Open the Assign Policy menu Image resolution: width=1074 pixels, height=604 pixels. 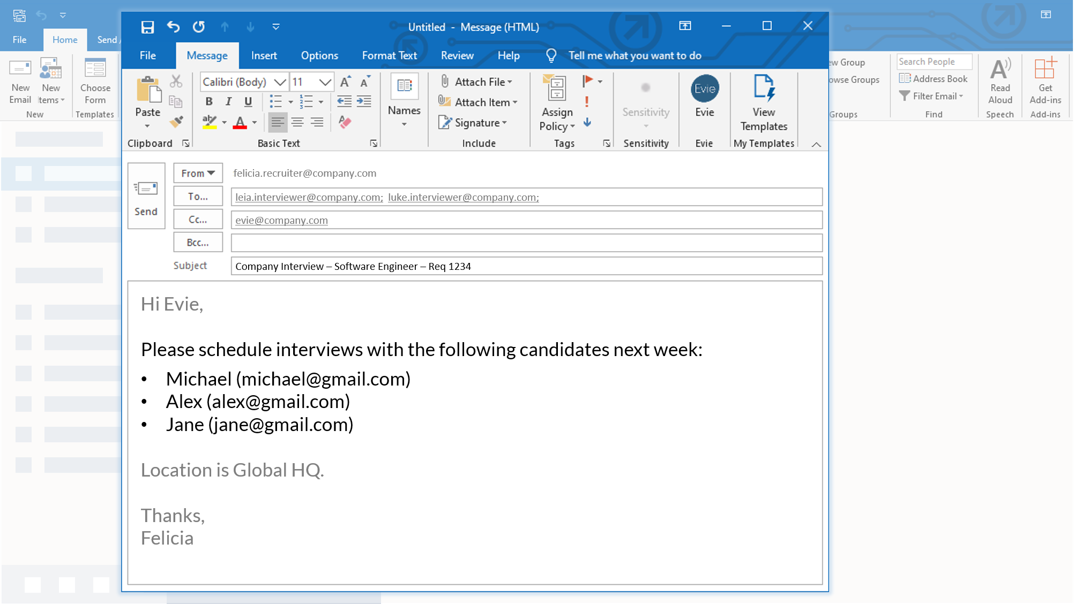click(557, 103)
